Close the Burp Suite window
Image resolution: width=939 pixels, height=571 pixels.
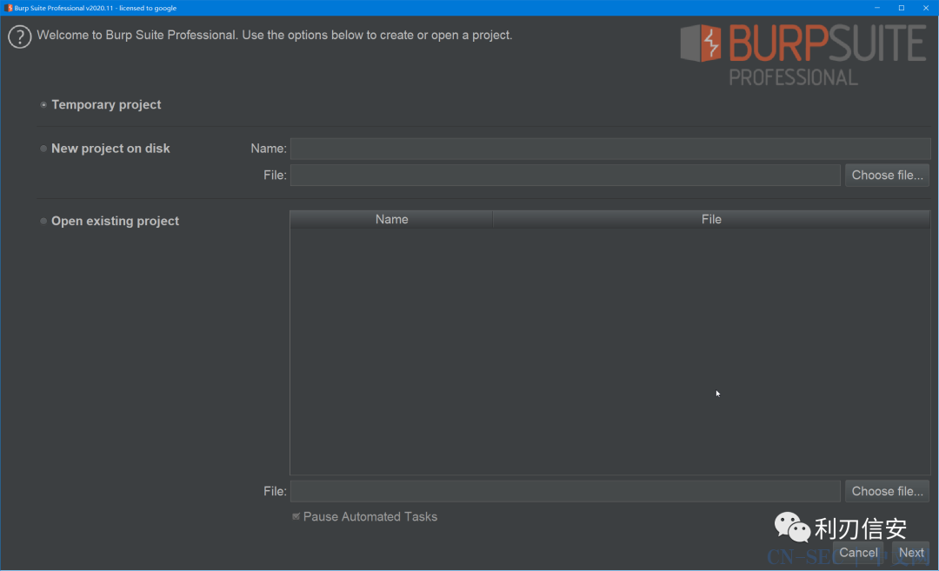pos(926,8)
